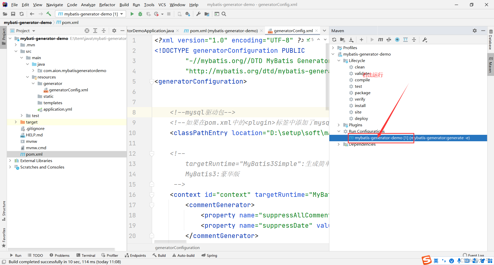Select generatorConfig.xml in project tree
The height and width of the screenshot is (265, 494).
(66, 90)
